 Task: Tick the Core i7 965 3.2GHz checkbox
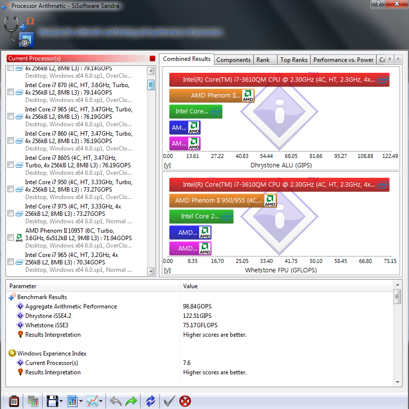pos(10,262)
